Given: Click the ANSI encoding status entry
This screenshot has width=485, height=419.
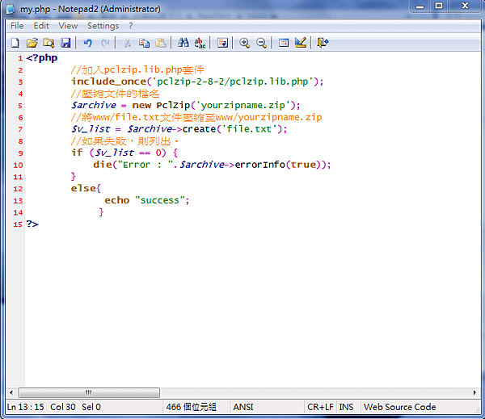Looking at the screenshot, I should tap(243, 407).
